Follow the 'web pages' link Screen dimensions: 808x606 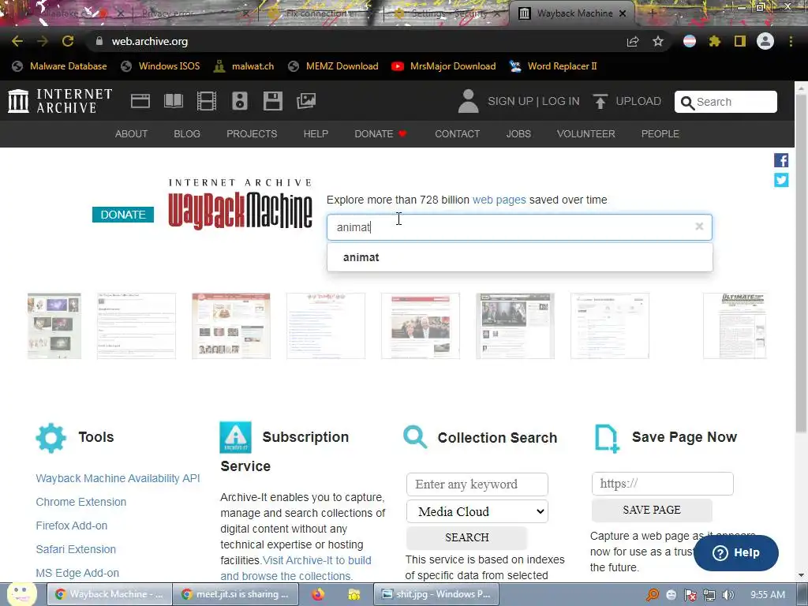tap(499, 200)
